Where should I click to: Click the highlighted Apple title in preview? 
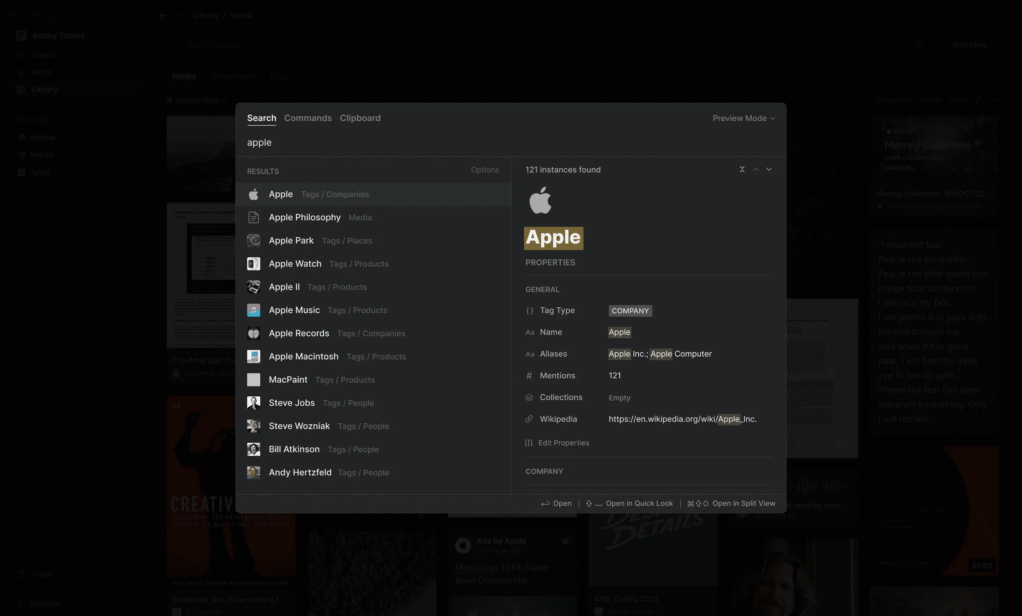[553, 238]
